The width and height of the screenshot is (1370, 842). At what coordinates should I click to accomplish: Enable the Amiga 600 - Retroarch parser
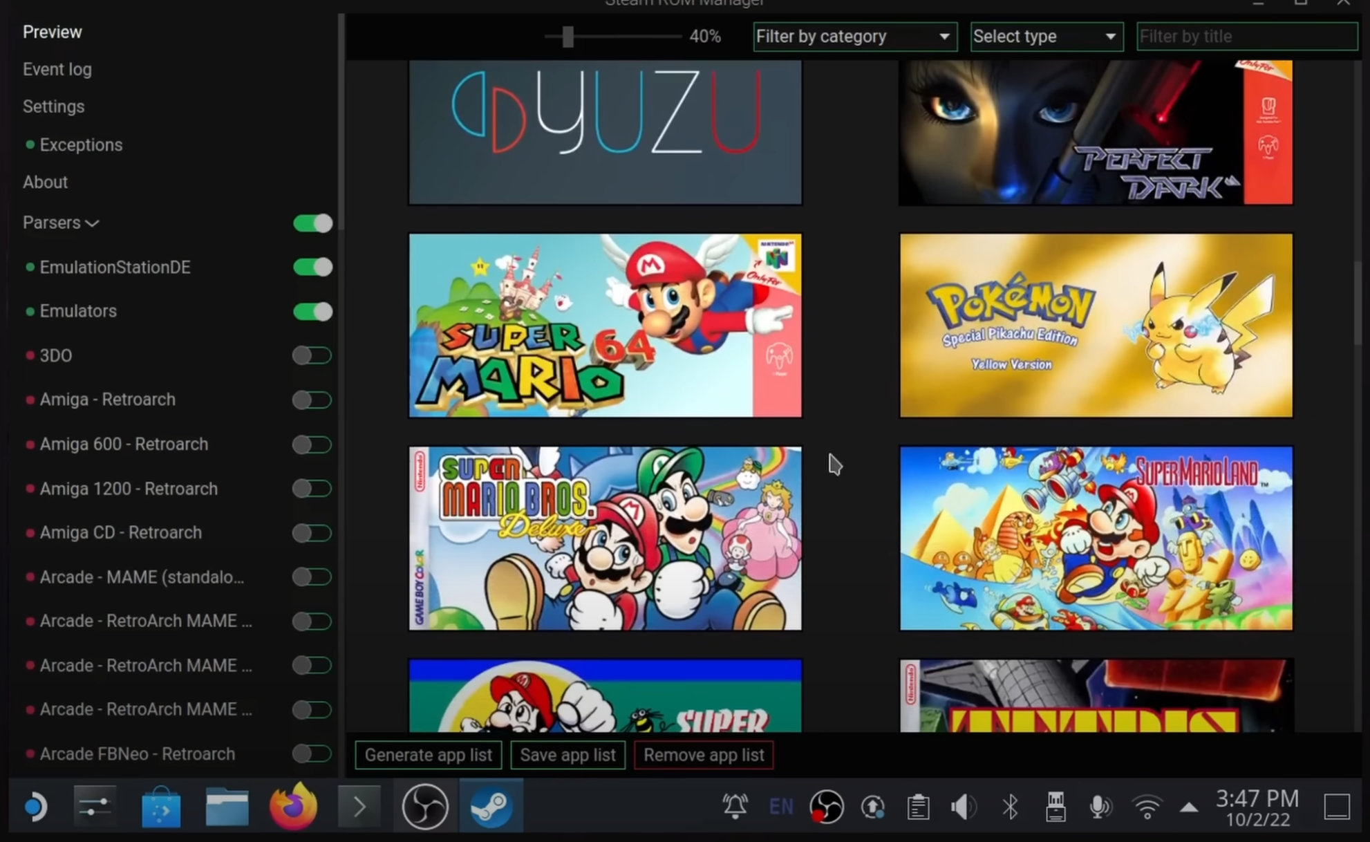pyautogui.click(x=312, y=445)
